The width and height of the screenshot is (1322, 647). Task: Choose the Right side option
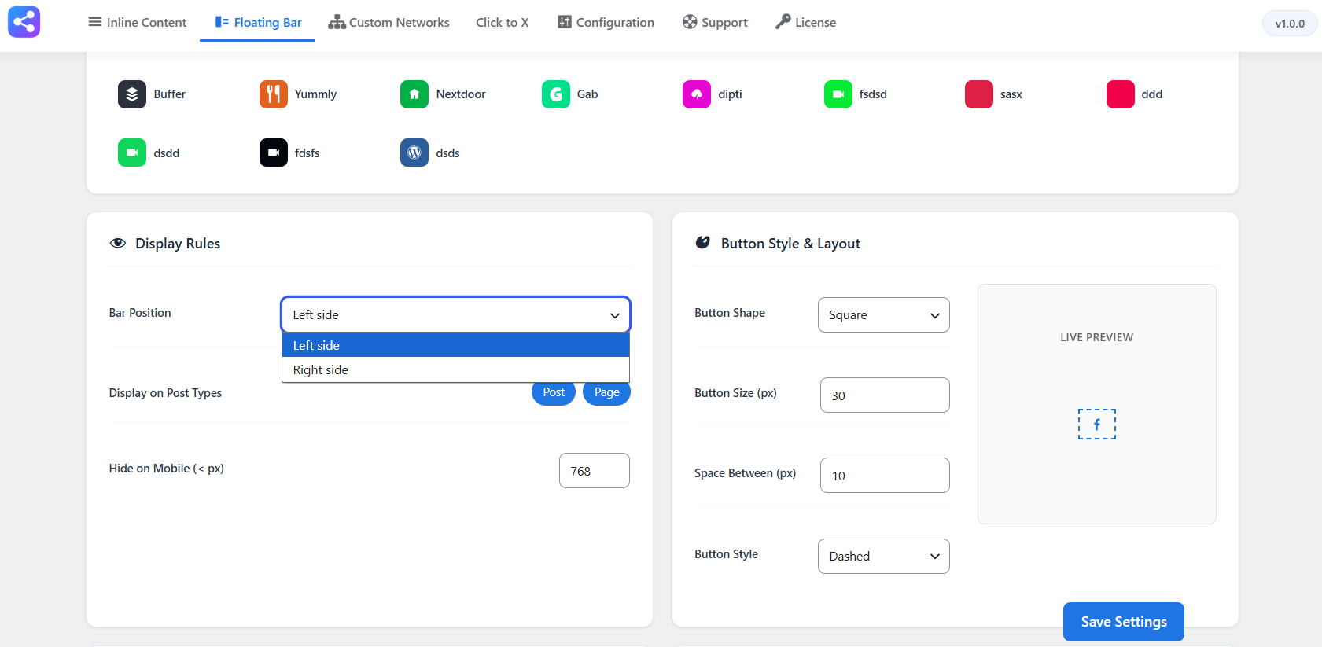point(455,369)
